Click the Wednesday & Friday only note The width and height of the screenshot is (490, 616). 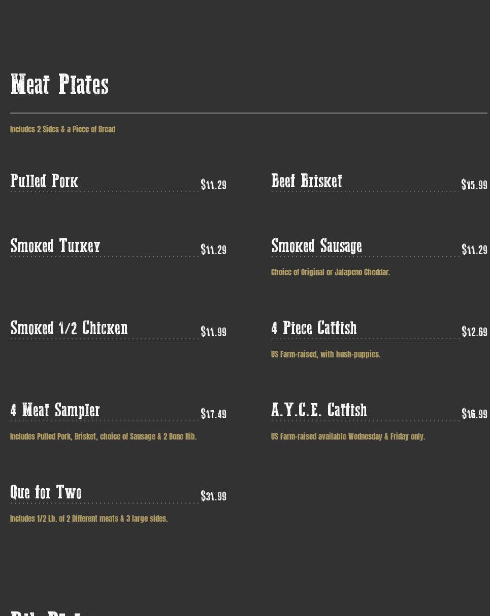click(348, 437)
